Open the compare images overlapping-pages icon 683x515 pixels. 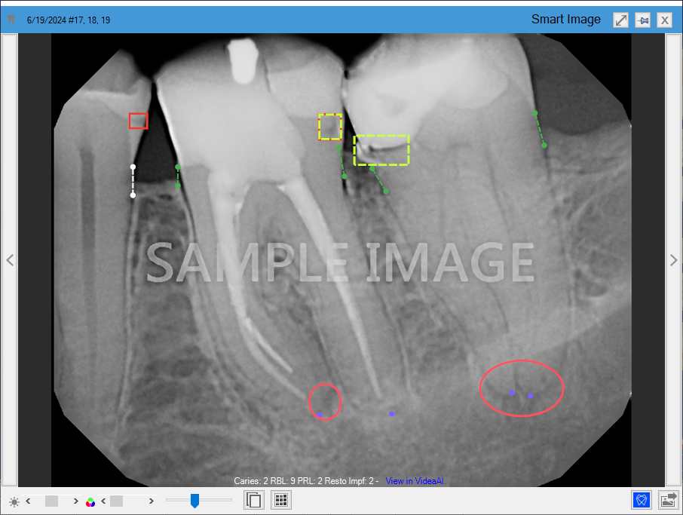[255, 500]
